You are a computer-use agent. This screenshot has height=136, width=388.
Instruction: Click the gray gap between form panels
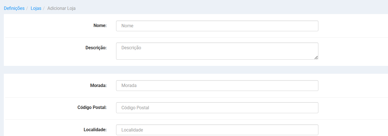196,70
